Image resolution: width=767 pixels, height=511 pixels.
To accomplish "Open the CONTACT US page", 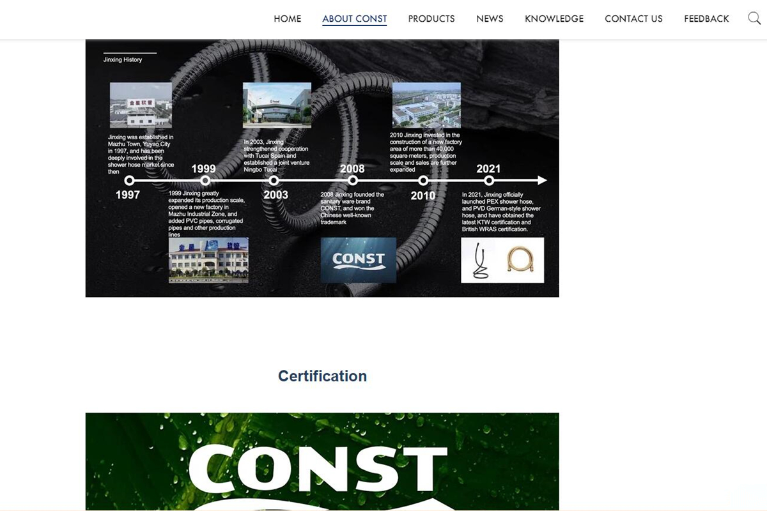I will (633, 19).
